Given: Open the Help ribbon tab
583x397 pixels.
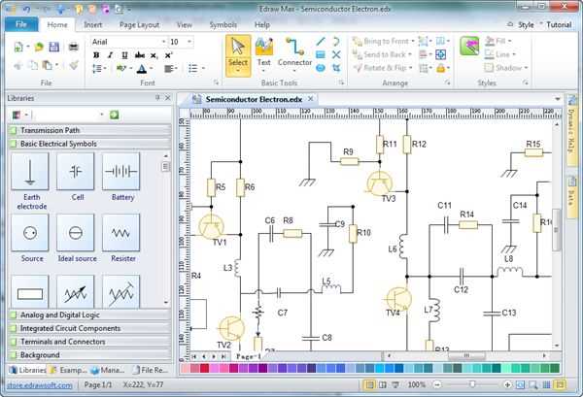Looking at the screenshot, I should [262, 25].
